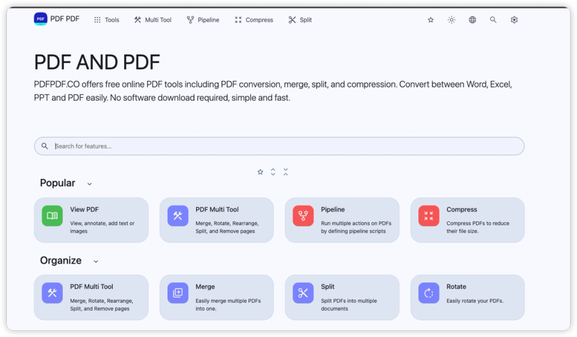Click the PDF PDF logo icon
The image size is (577, 337).
point(40,19)
